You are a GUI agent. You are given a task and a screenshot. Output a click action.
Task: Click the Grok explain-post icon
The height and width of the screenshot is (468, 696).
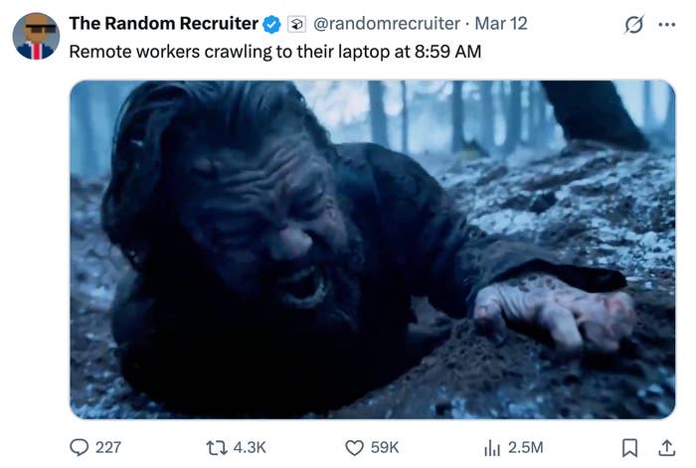pyautogui.click(x=633, y=24)
